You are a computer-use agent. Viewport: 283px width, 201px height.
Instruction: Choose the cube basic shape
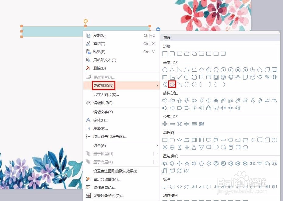[x=209, y=77]
